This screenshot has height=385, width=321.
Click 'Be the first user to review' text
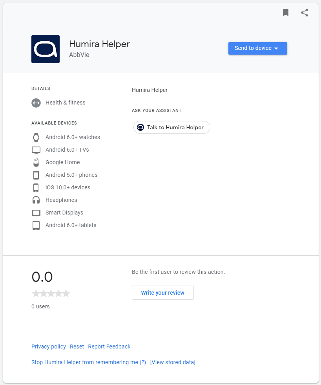coord(178,272)
